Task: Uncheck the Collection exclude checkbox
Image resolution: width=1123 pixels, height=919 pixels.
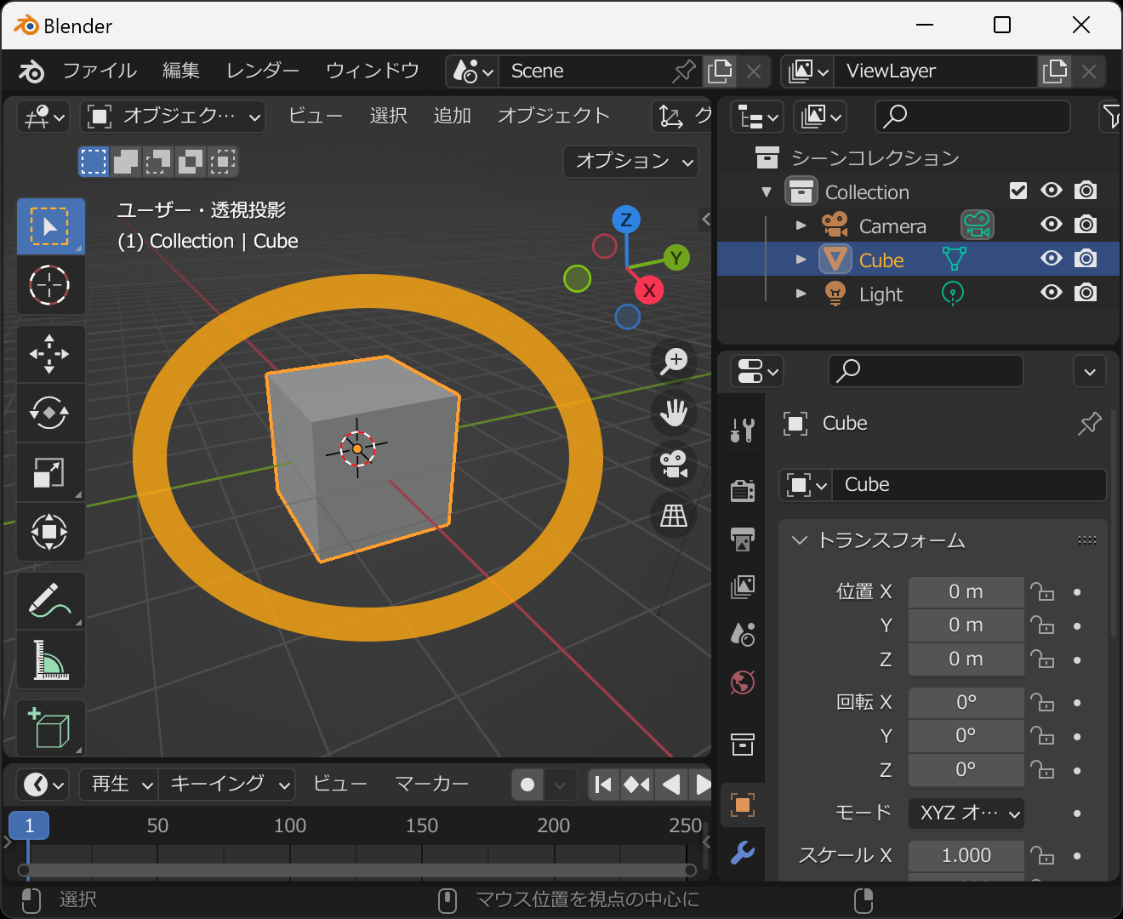Action: point(1018,191)
